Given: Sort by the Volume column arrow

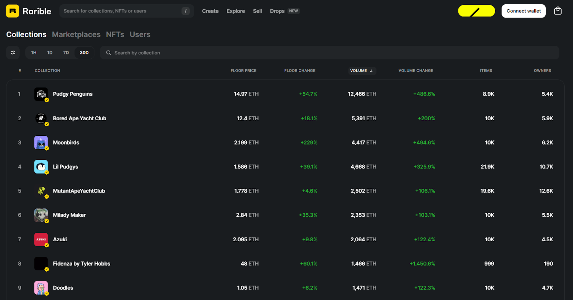Looking at the screenshot, I should click(371, 71).
